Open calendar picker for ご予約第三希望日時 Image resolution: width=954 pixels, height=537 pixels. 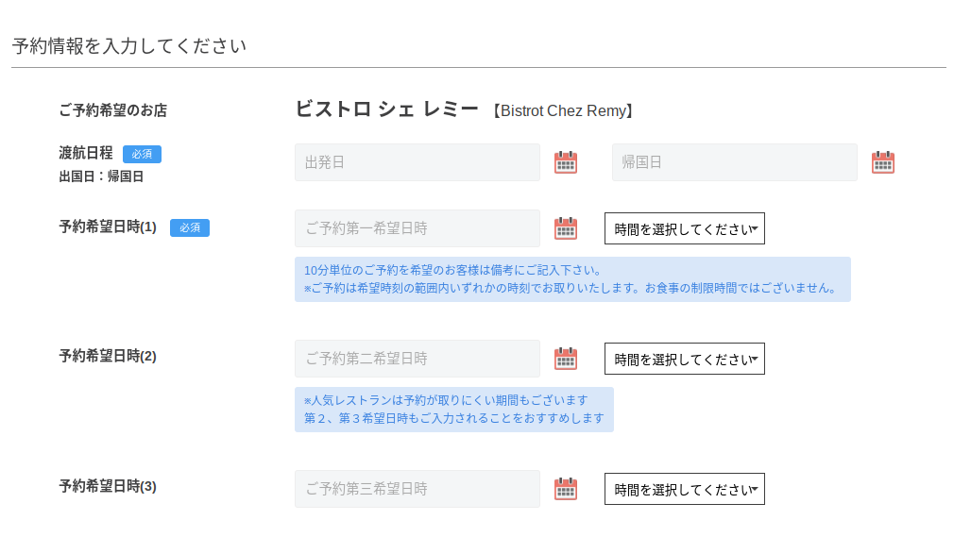[565, 488]
